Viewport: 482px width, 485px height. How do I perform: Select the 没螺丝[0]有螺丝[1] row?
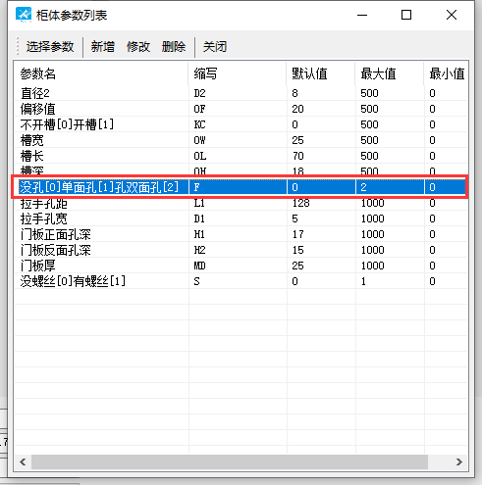click(x=241, y=281)
